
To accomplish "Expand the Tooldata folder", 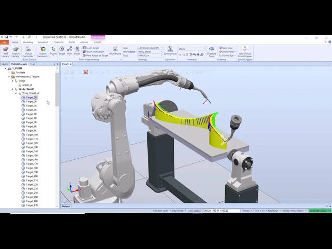I will click(x=9, y=73).
